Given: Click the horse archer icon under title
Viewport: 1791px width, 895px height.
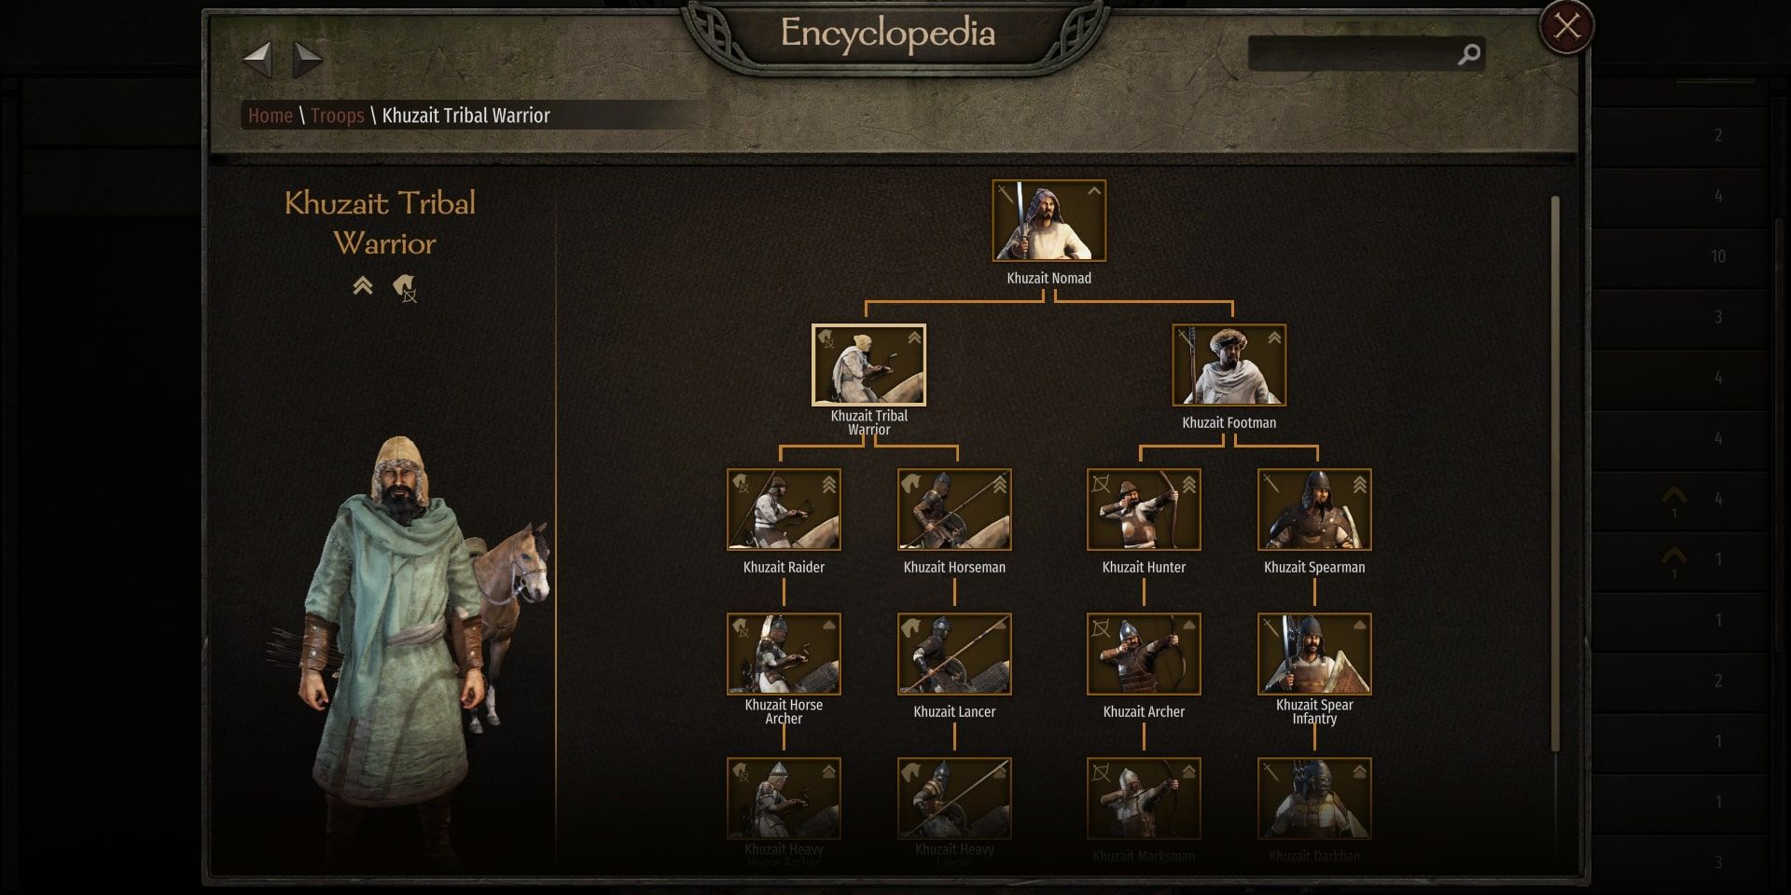Looking at the screenshot, I should (x=404, y=288).
